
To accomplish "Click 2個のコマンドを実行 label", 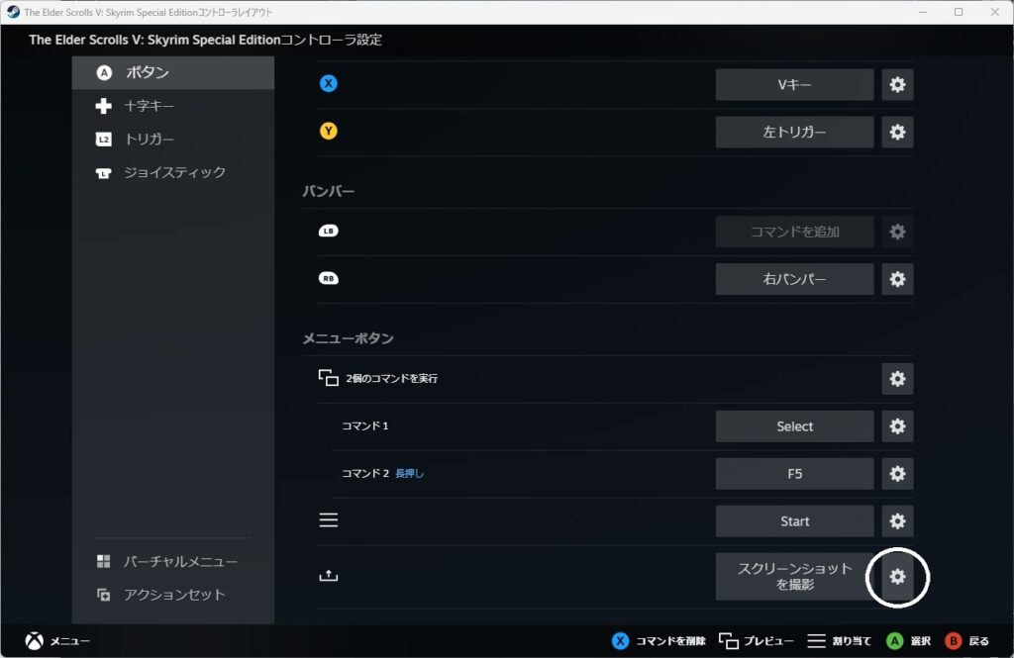I will (392, 378).
